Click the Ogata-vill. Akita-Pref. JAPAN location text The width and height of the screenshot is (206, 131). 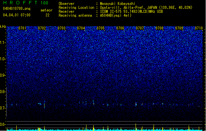click(146, 8)
